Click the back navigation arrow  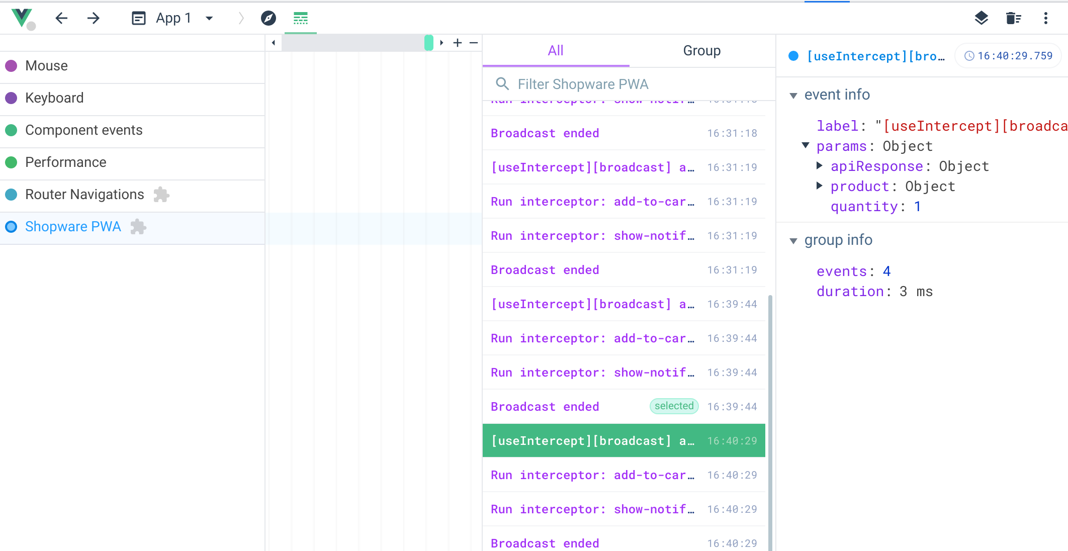point(61,18)
